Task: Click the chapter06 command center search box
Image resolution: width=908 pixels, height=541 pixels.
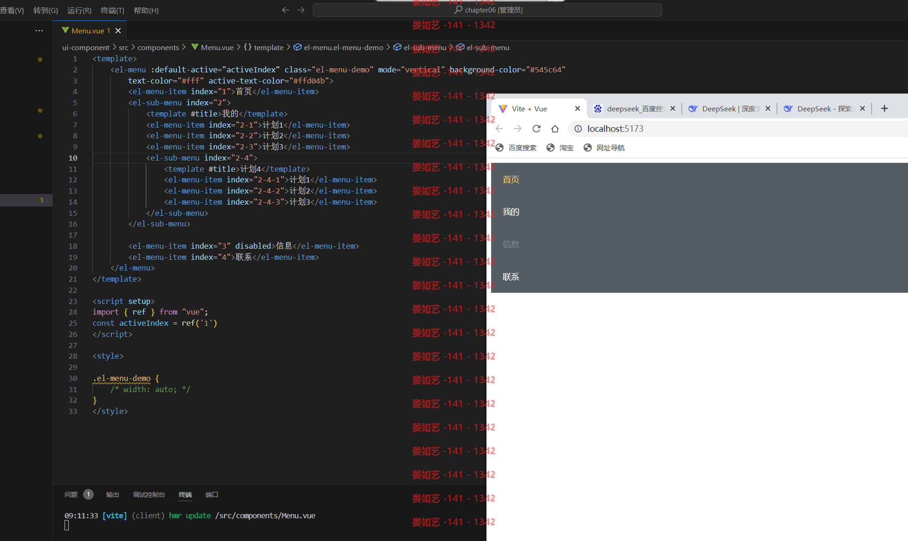Action: [487, 10]
